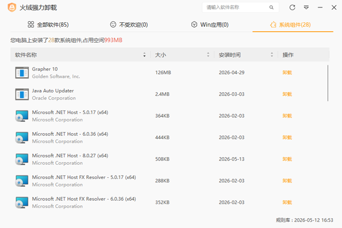Click the Huorong uninstaller logo icon
Image resolution: width=342 pixels, height=228 pixels.
[x=12, y=7]
